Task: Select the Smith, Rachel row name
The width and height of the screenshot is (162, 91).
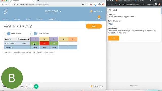Action: pos(10,43)
